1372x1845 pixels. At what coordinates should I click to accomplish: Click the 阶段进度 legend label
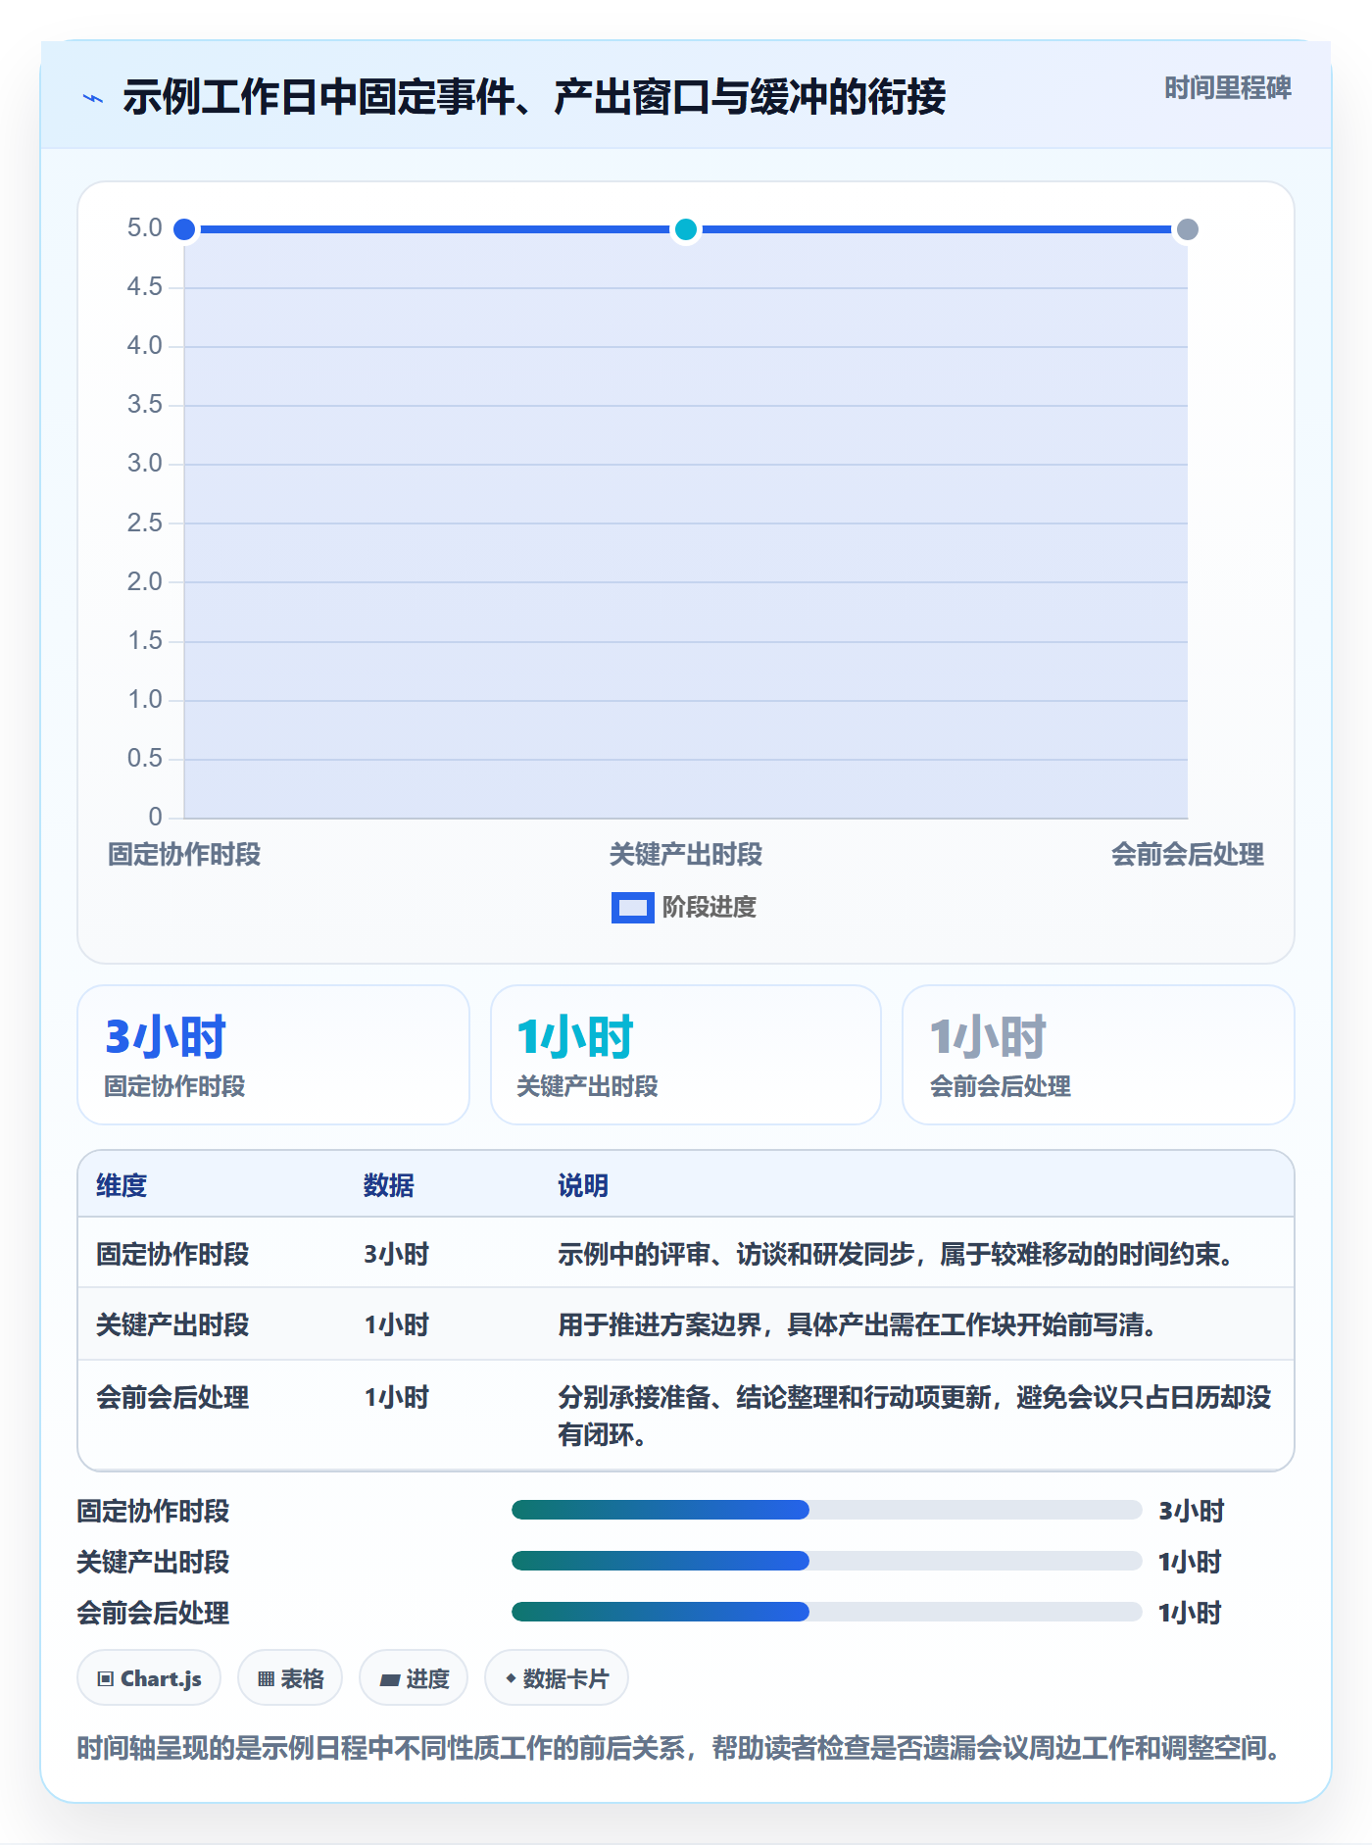(x=710, y=908)
